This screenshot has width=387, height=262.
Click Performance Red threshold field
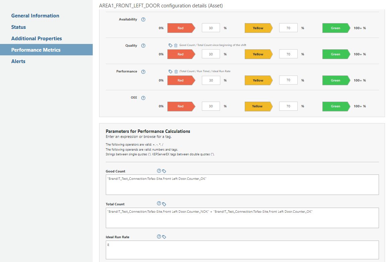pos(211,80)
